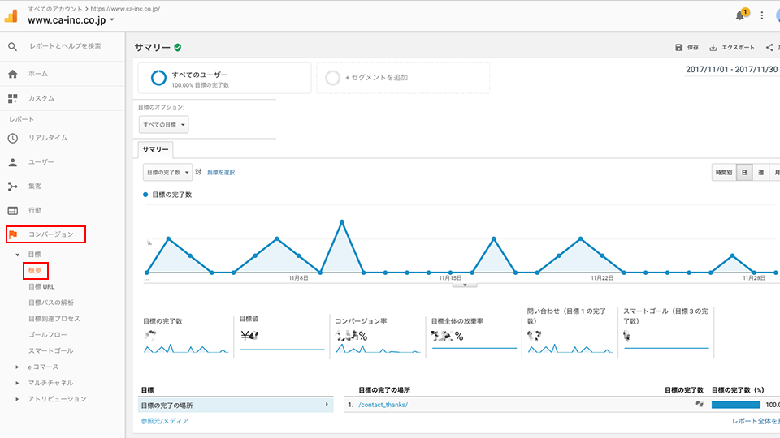Click the 保存 text label

pos(693,48)
